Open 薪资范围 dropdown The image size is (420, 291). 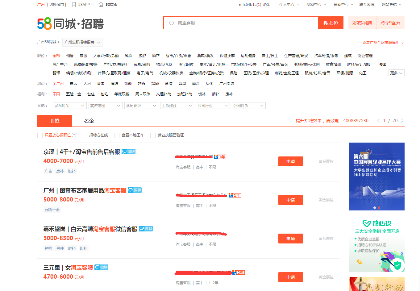coord(105,106)
